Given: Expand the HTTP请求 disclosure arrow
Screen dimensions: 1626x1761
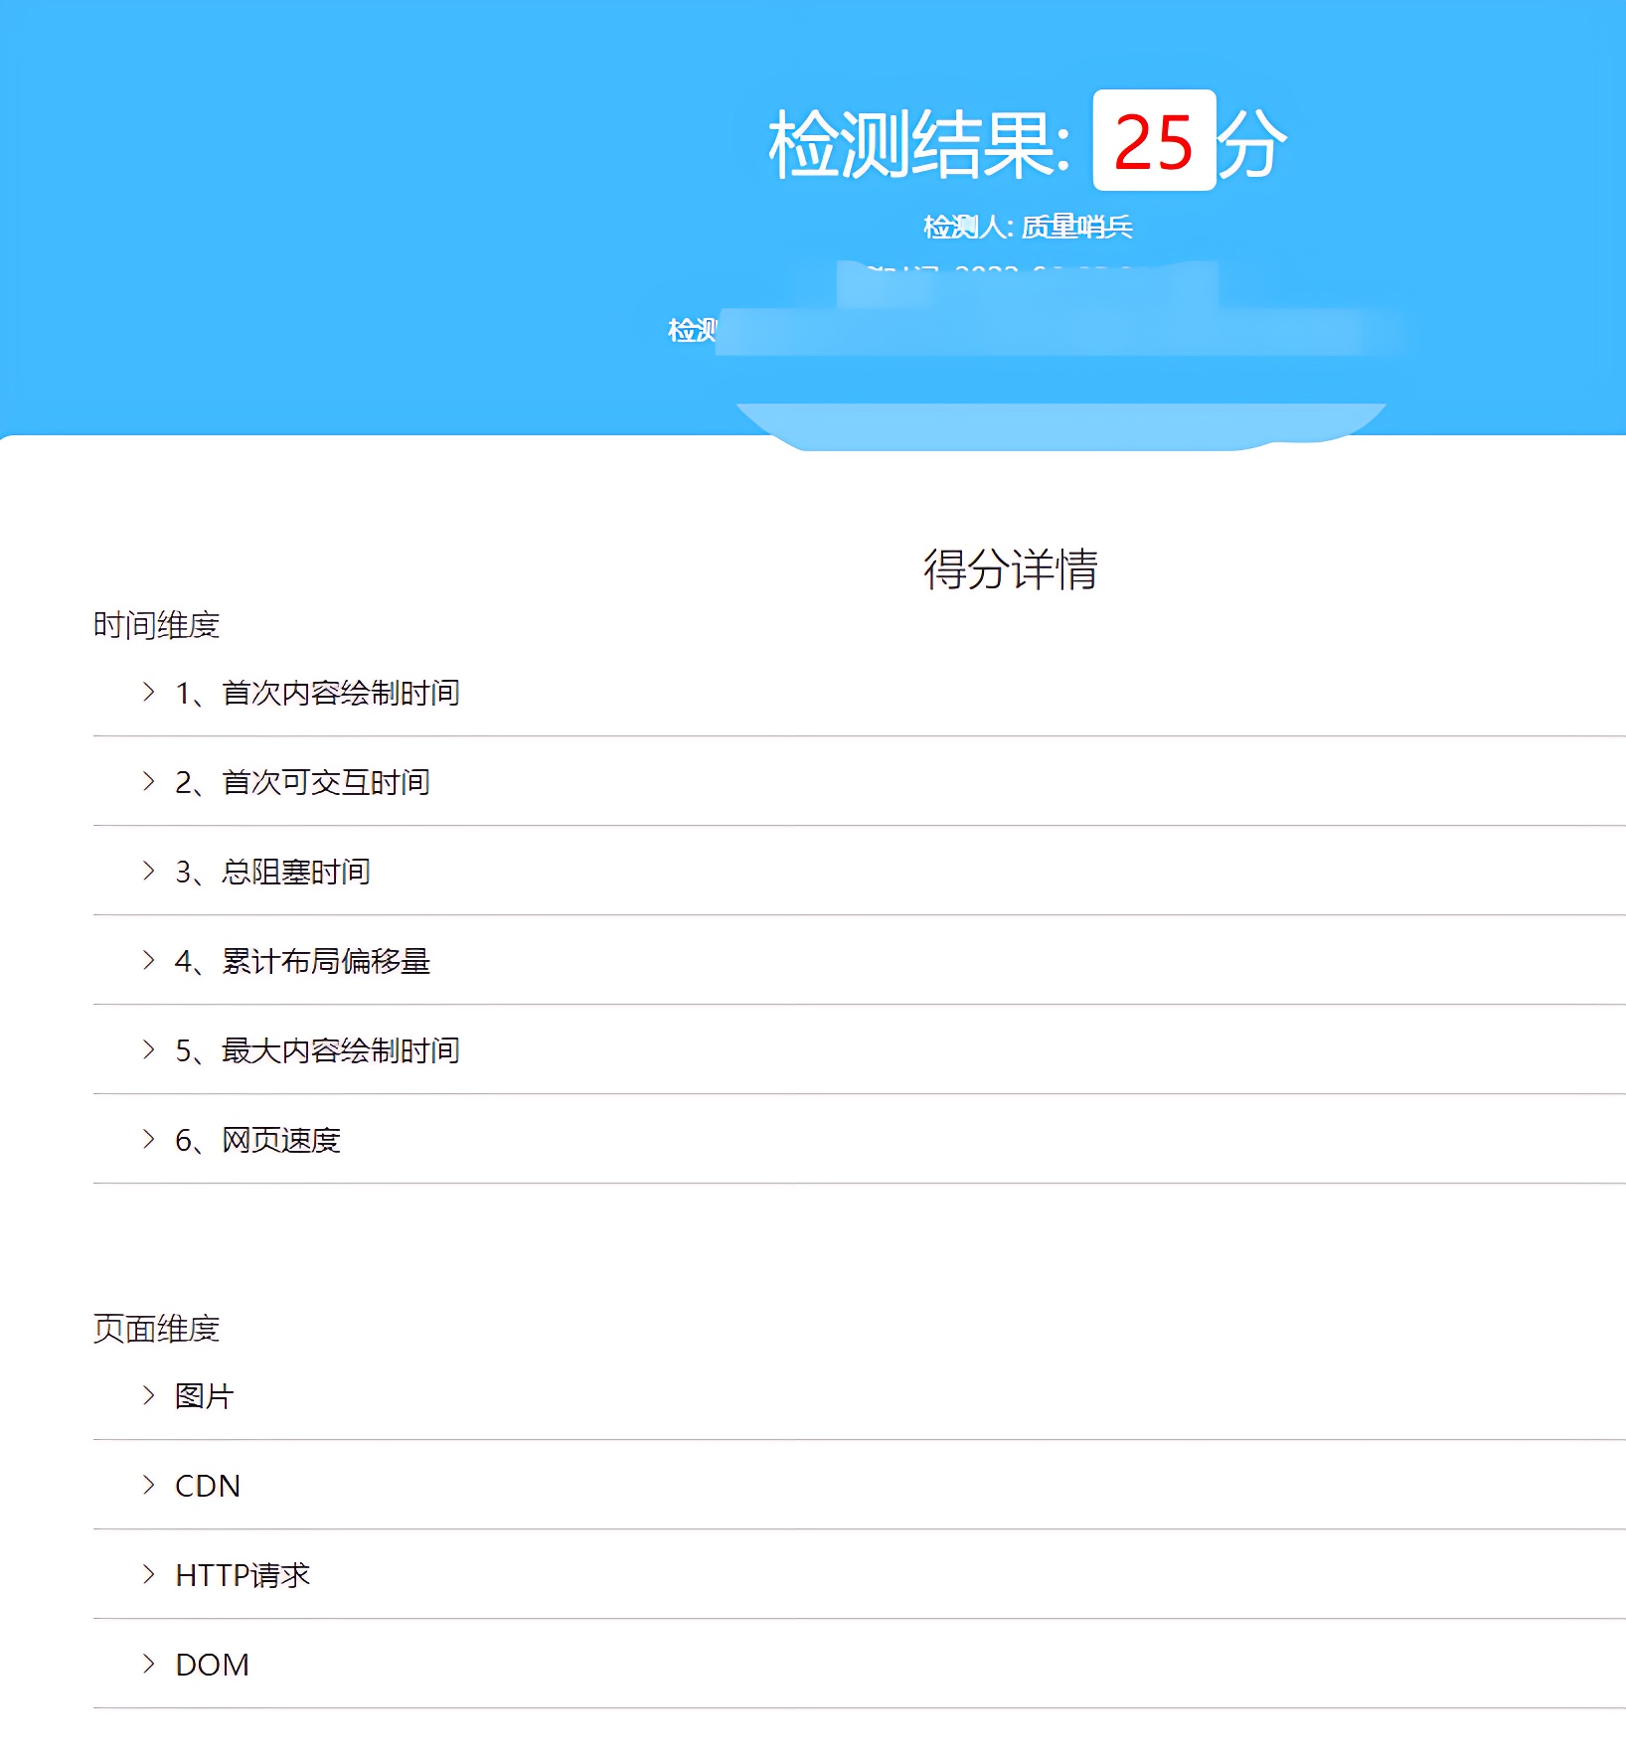Looking at the screenshot, I should [147, 1575].
